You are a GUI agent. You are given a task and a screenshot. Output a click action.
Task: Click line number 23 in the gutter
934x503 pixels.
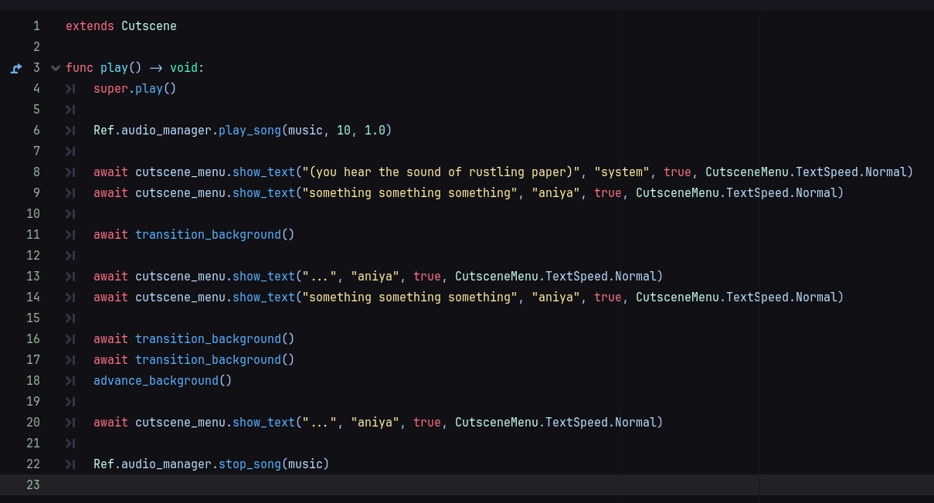[x=33, y=485]
